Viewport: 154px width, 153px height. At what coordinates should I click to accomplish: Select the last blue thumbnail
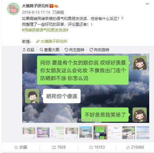pos(143,133)
